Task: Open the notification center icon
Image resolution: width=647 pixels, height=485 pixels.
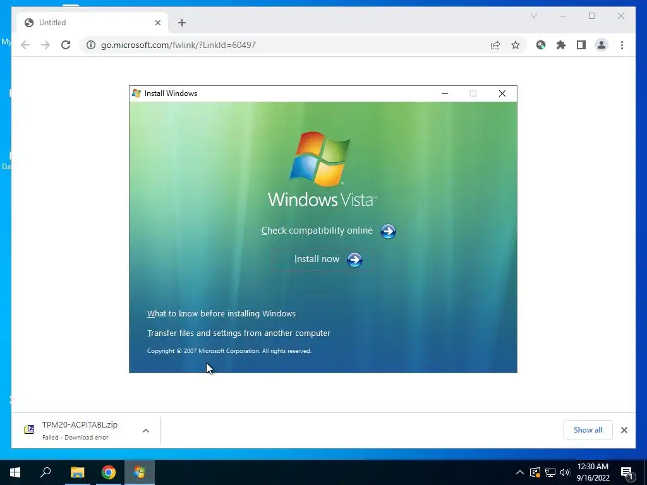Action: tap(627, 473)
